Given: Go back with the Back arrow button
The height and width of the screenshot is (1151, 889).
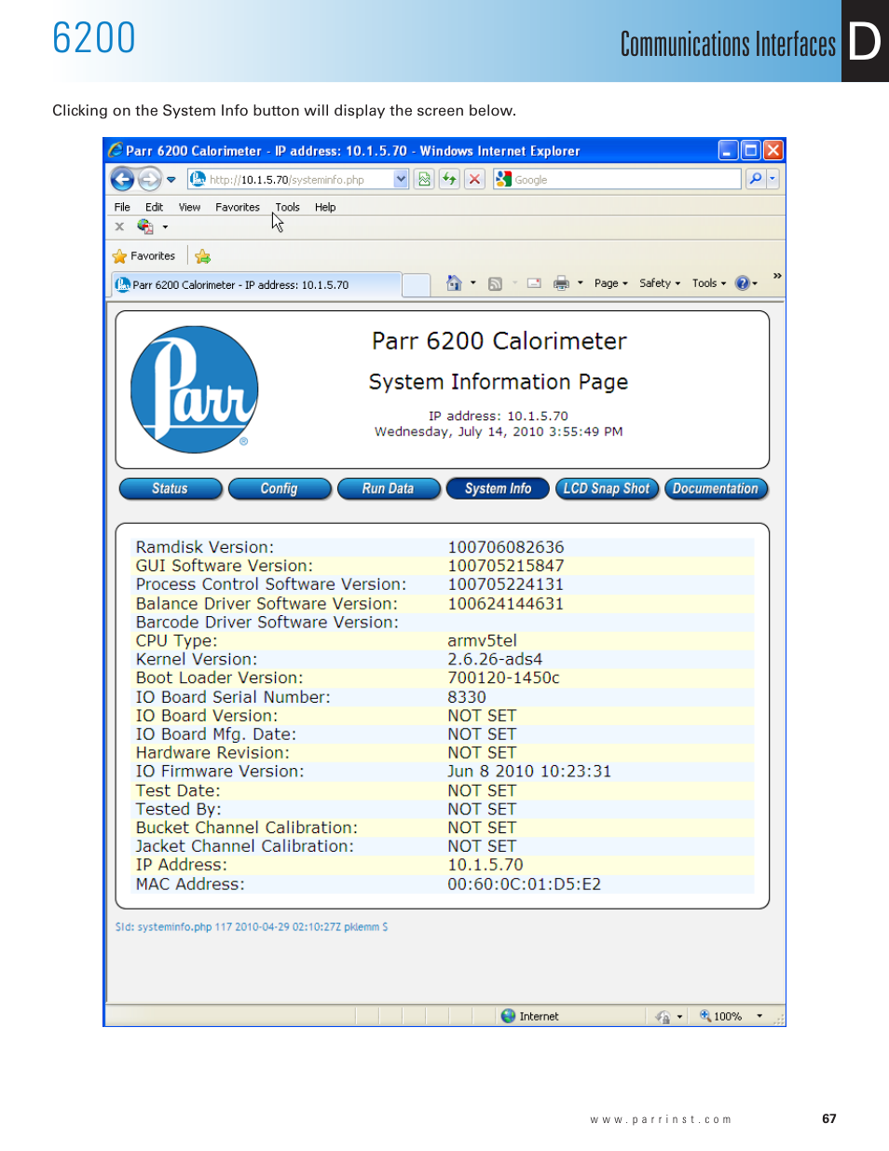Looking at the screenshot, I should [x=122, y=179].
